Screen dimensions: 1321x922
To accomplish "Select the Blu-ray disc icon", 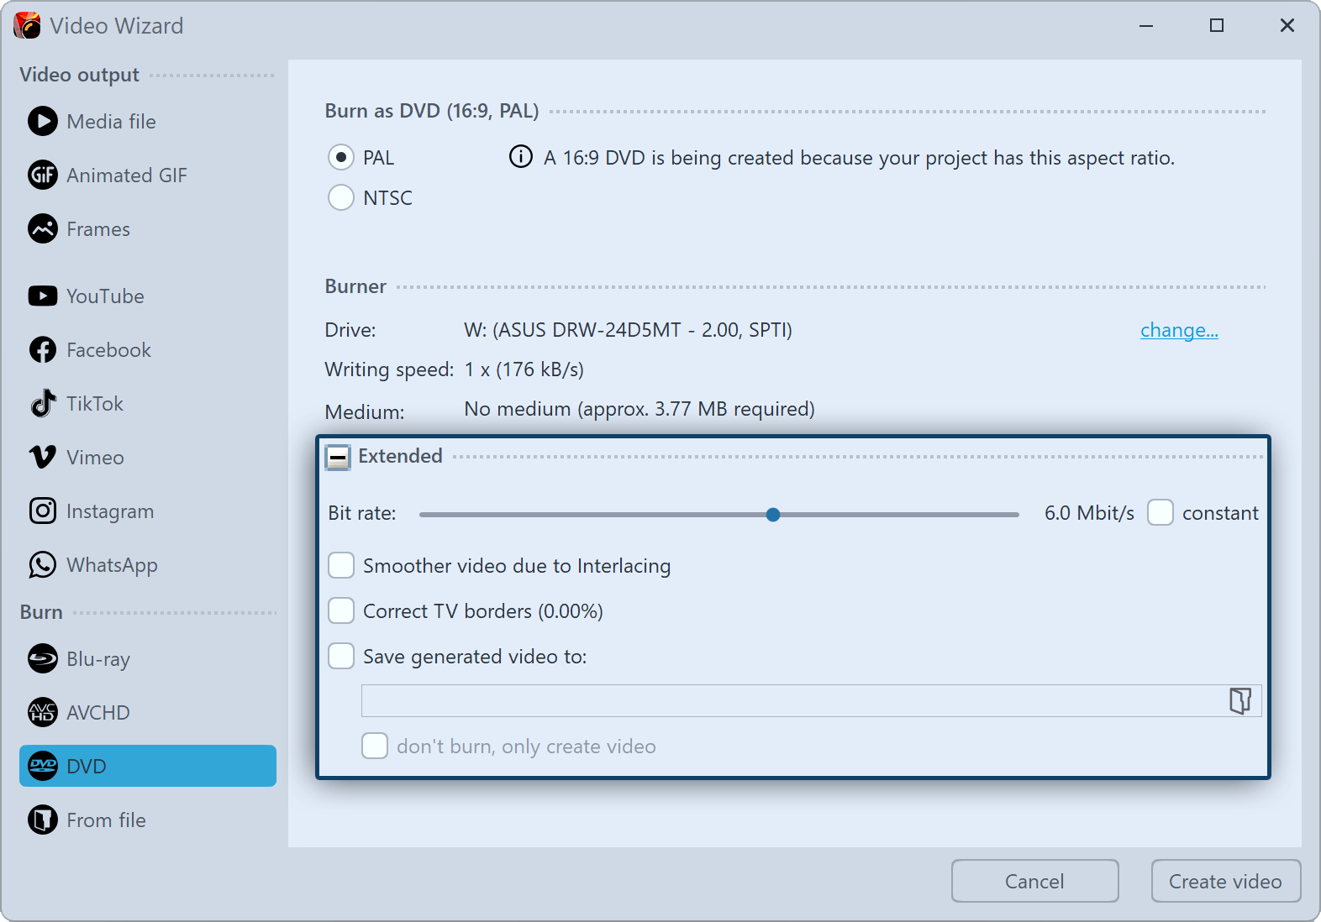I will [43, 658].
